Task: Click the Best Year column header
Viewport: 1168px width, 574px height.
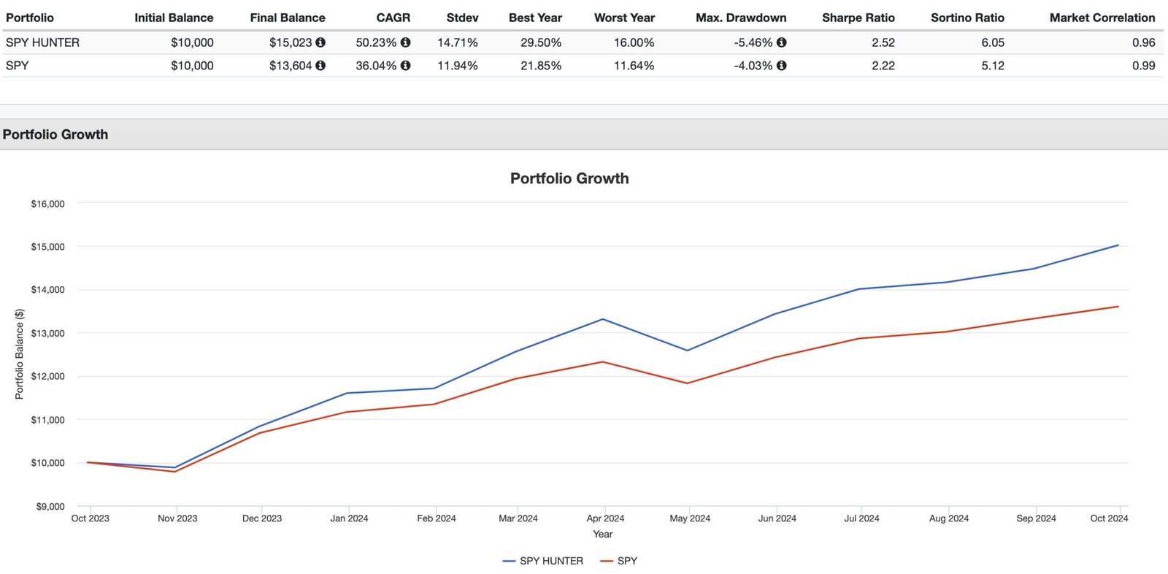Action: [535, 18]
